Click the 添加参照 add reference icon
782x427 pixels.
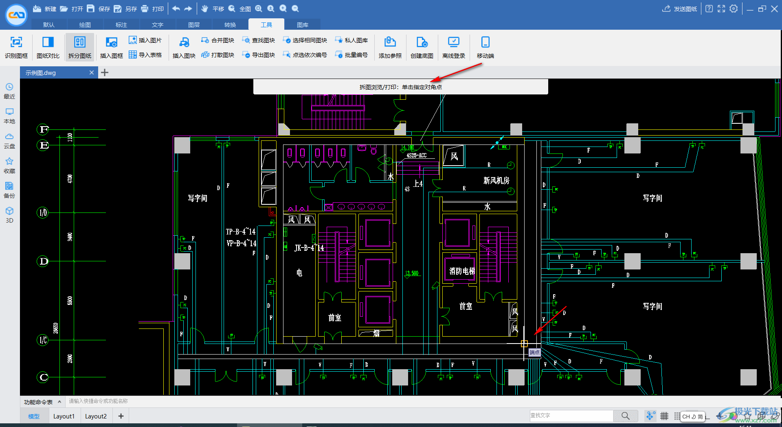[x=390, y=42]
